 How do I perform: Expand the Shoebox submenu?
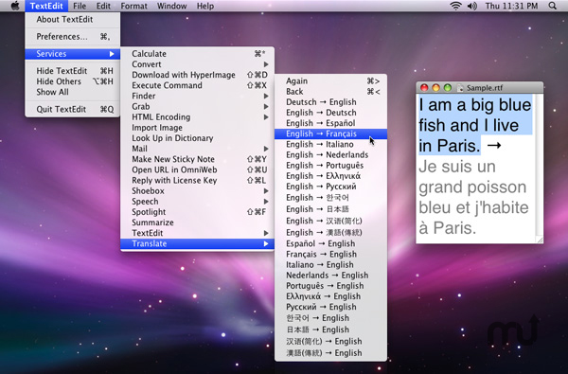tap(198, 190)
